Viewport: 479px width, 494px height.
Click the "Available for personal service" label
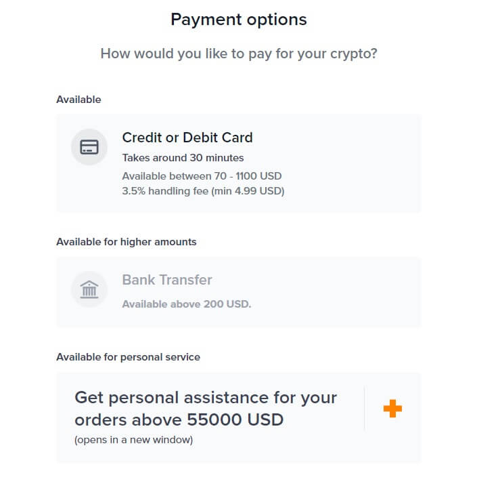pyautogui.click(x=128, y=357)
